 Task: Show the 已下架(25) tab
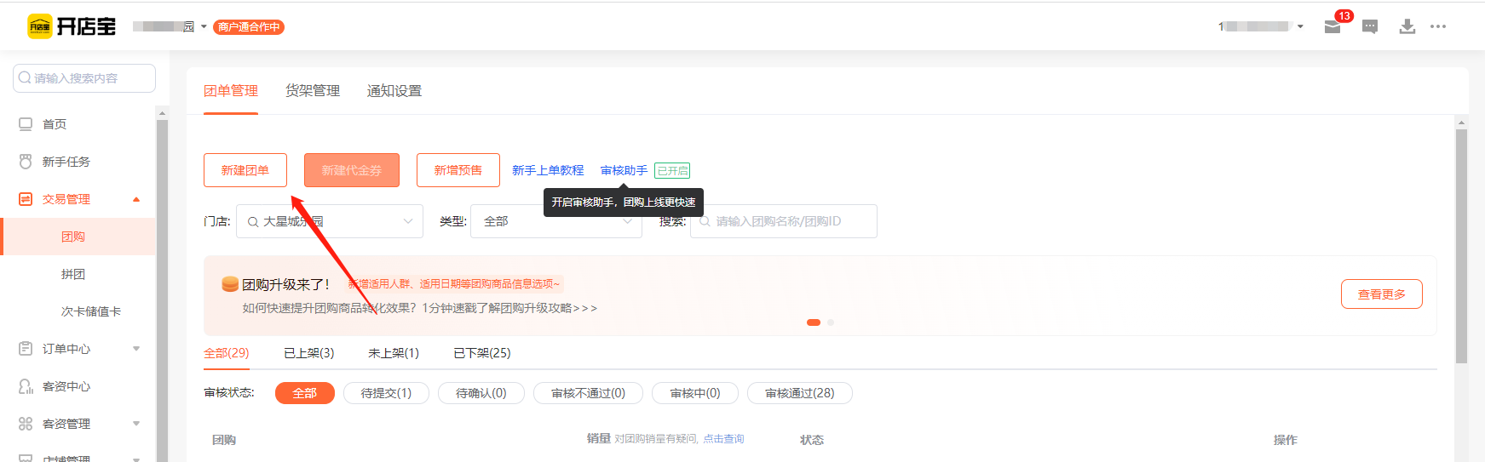(x=481, y=353)
